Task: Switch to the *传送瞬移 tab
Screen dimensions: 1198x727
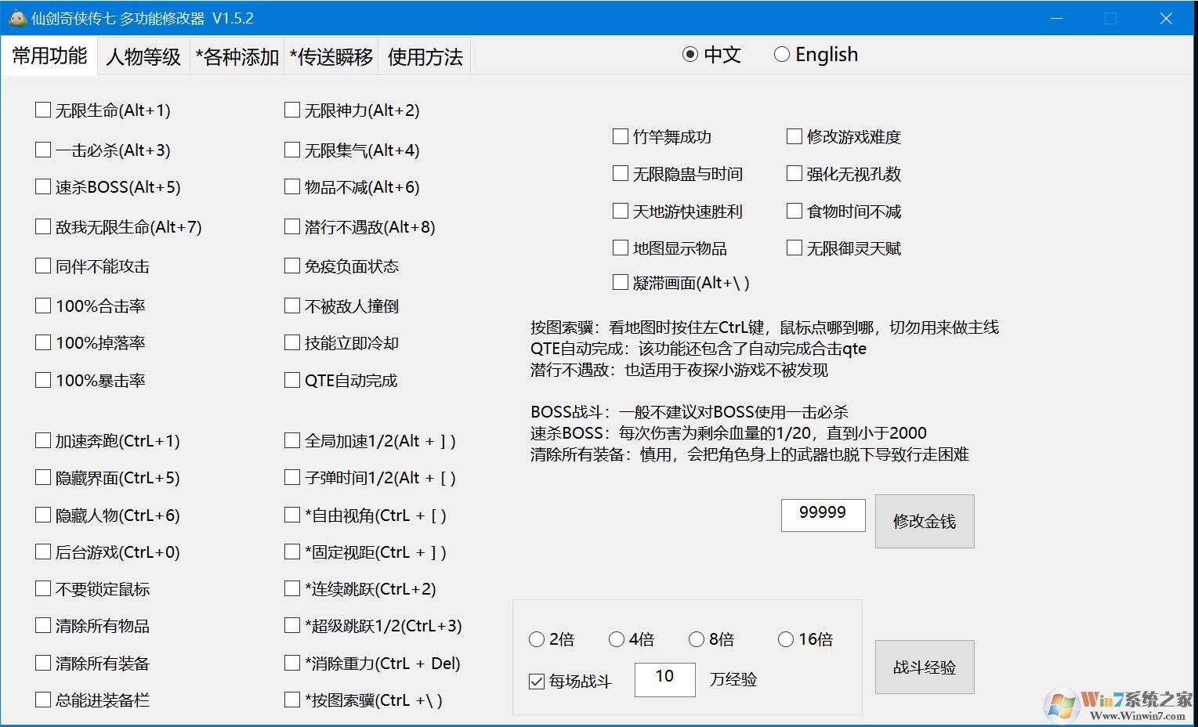Action: click(x=331, y=56)
